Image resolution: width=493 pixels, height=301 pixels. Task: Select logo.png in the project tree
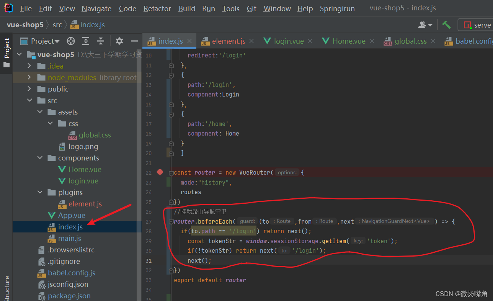coord(83,146)
